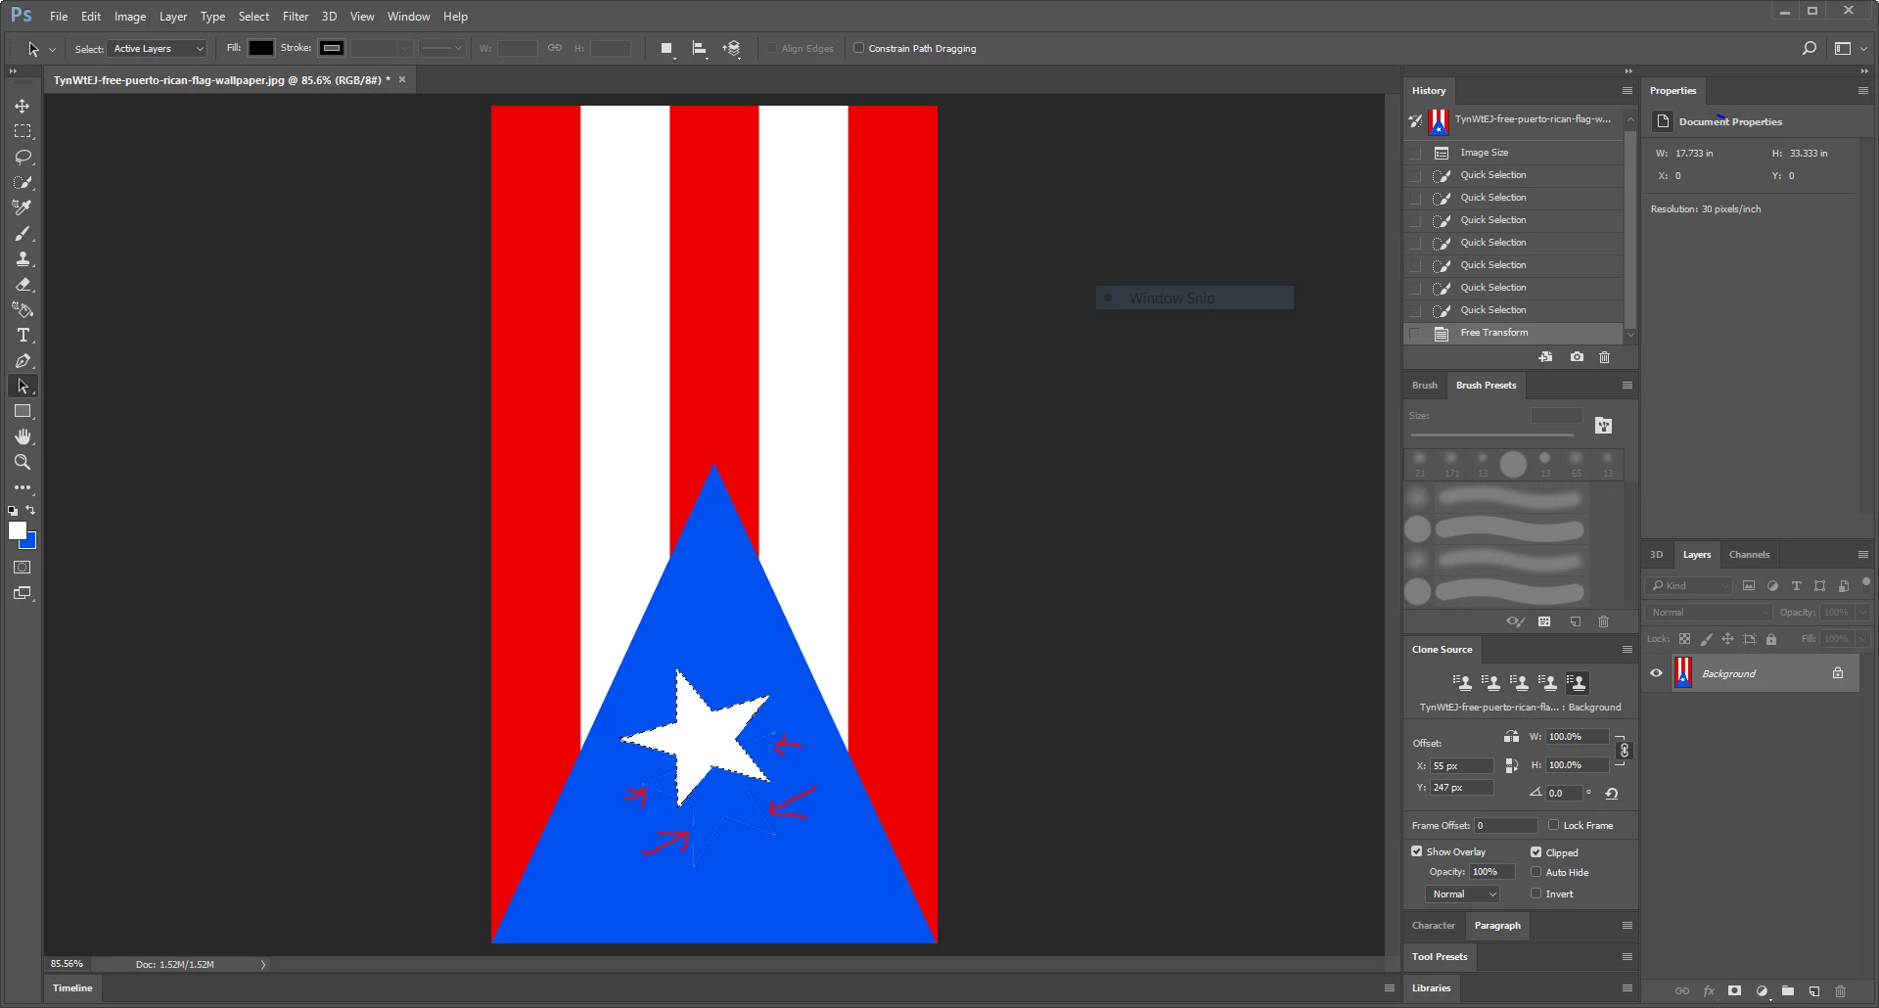Open Stroke color swatch

pyautogui.click(x=332, y=48)
